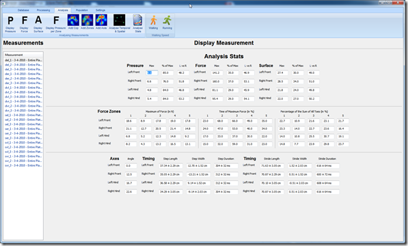
Task: Open Analyse Temporal & Spatial
Action: coord(120,23)
